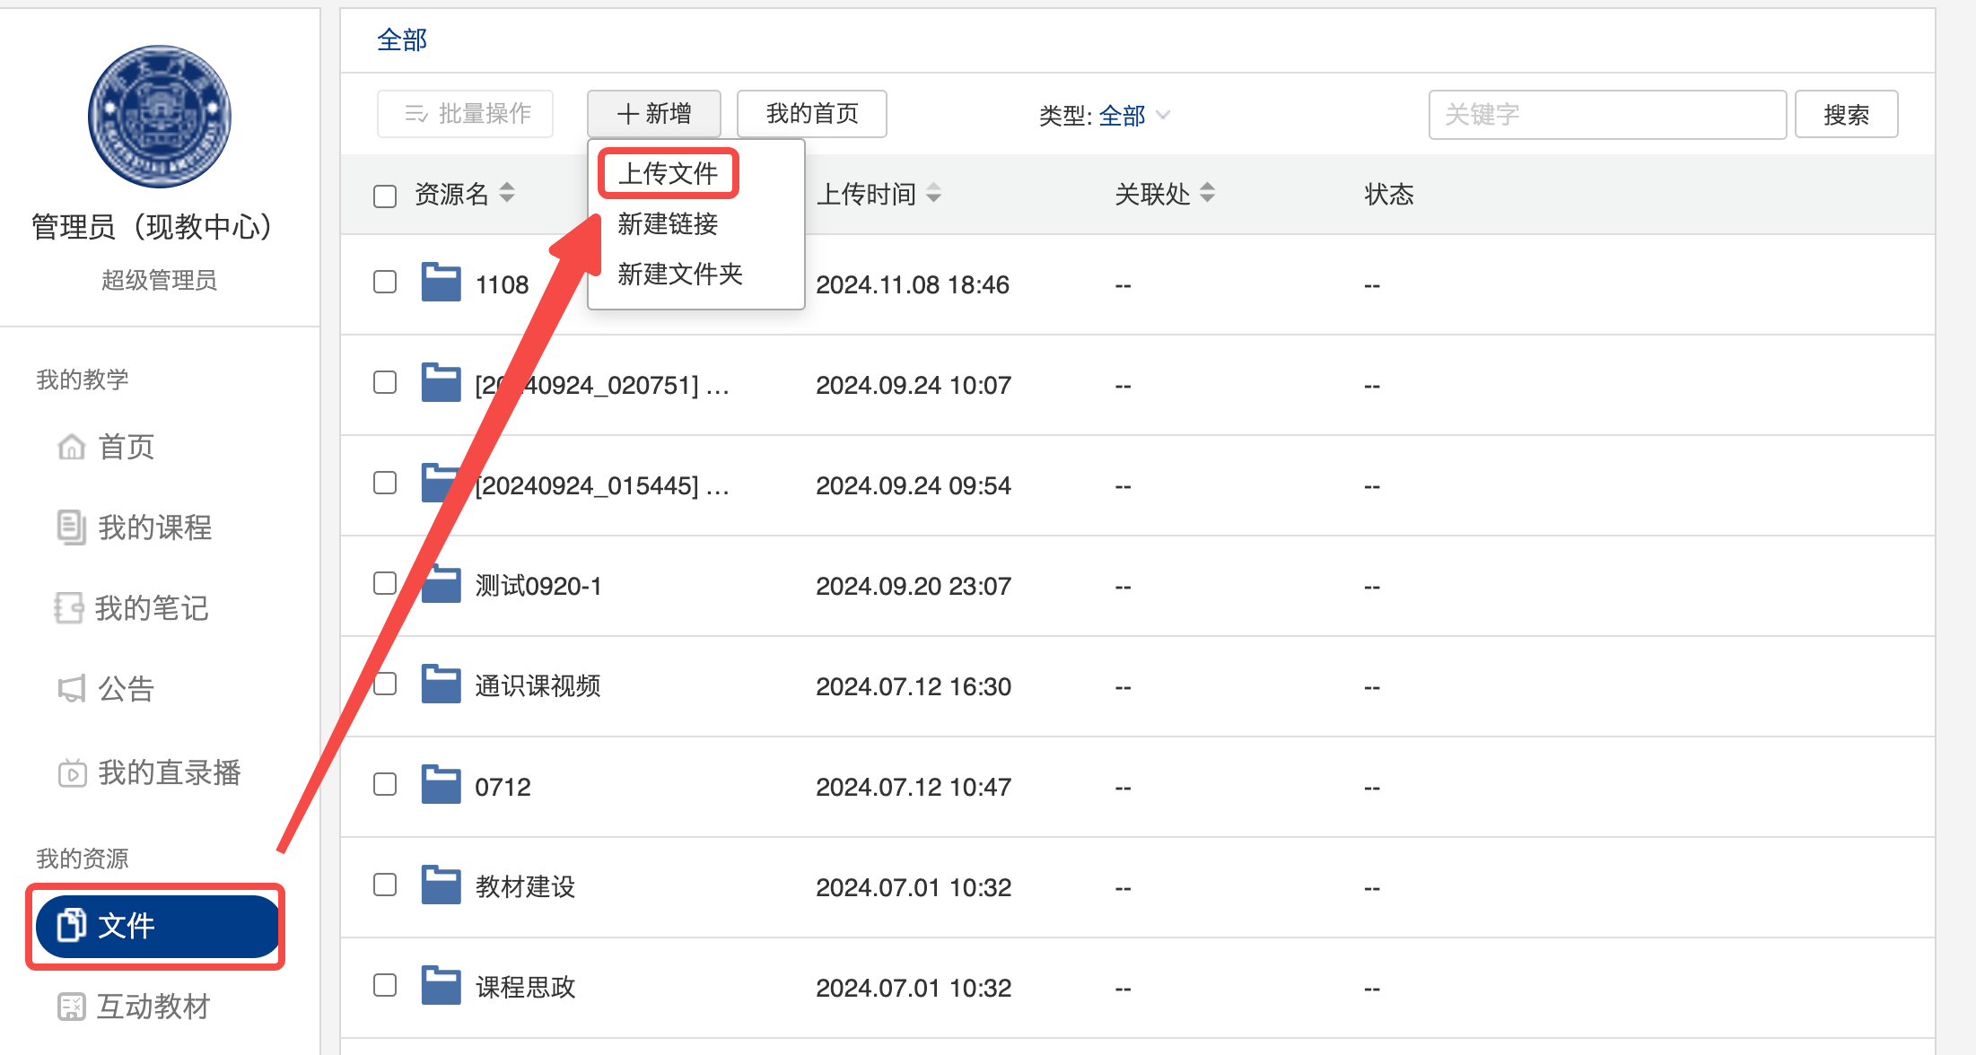The height and width of the screenshot is (1055, 1976).
Task: Sort by 关联处 column arrows
Action: pyautogui.click(x=1208, y=193)
